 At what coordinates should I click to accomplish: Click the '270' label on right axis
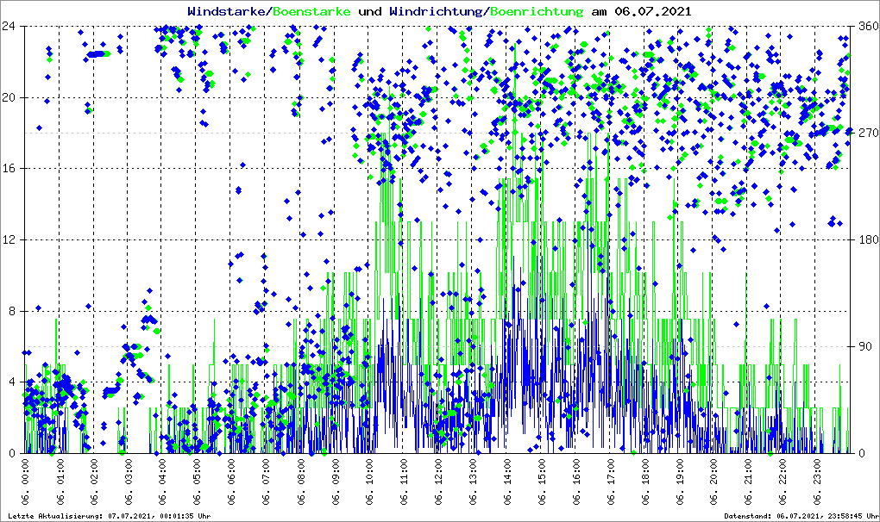click(x=867, y=133)
